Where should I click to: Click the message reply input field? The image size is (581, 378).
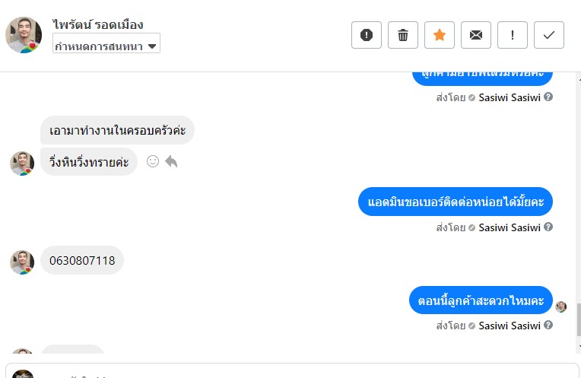click(x=304, y=373)
